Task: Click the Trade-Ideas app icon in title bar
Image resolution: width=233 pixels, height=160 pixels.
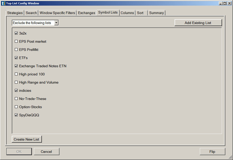Action: [3, 3]
